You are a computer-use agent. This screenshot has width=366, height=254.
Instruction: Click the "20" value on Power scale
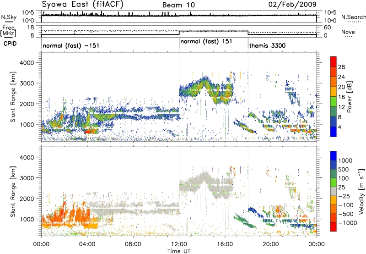[x=341, y=87]
